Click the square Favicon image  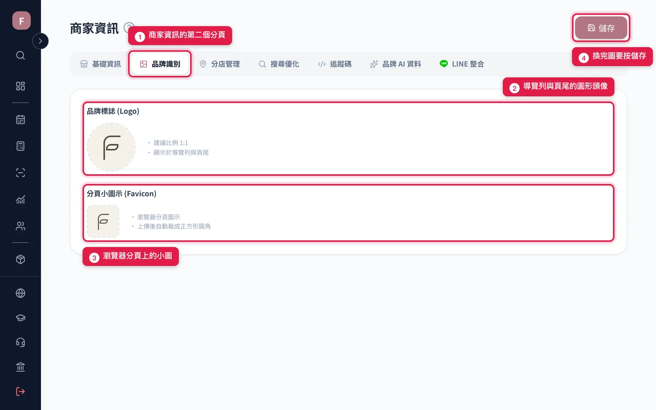(103, 221)
